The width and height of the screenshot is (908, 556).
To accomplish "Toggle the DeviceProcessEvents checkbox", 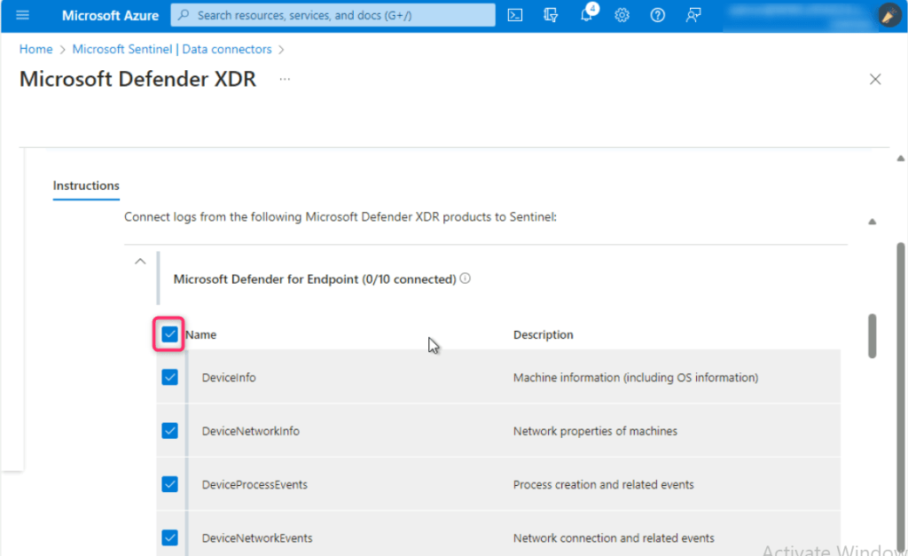I will point(170,484).
